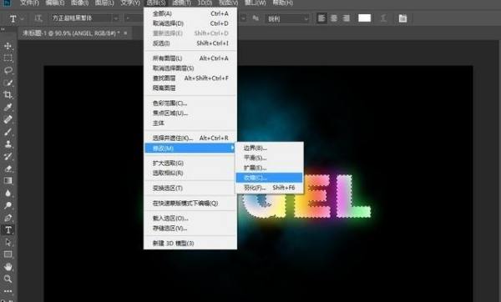Choose 反选(I) inverse selection

[x=190, y=43]
